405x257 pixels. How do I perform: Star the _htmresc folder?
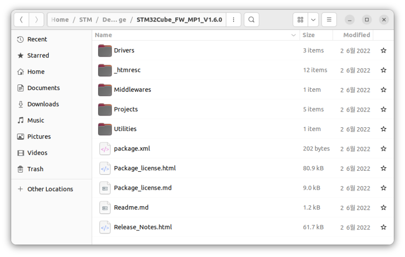[x=383, y=70]
